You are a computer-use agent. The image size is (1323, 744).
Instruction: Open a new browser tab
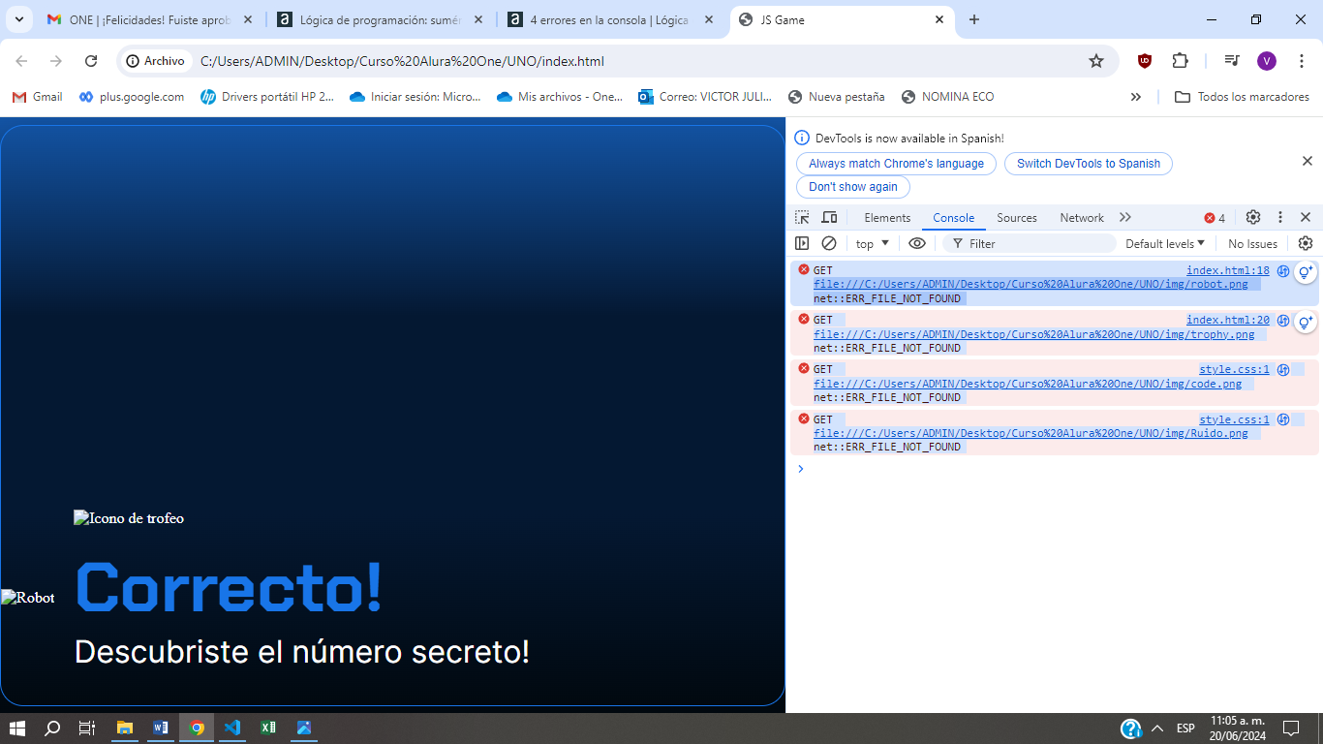point(974,19)
